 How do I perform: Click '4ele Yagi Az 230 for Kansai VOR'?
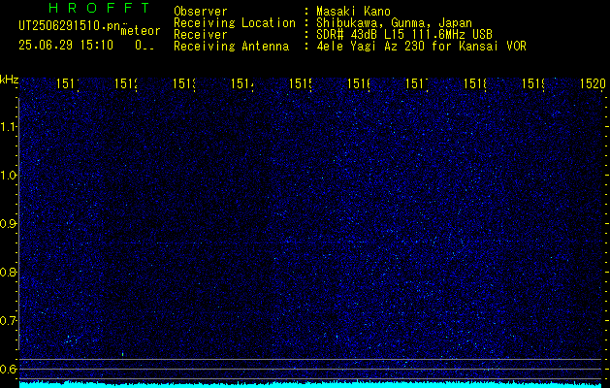tap(421, 47)
